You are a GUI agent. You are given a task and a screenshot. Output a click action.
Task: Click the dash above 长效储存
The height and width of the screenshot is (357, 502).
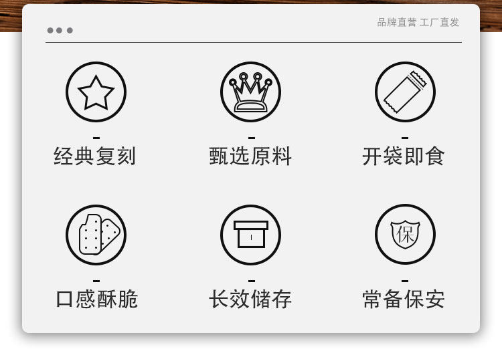click(x=252, y=281)
